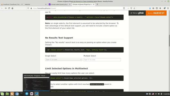
Task: Click the Note: bold text
Action: [x=48, y=23]
